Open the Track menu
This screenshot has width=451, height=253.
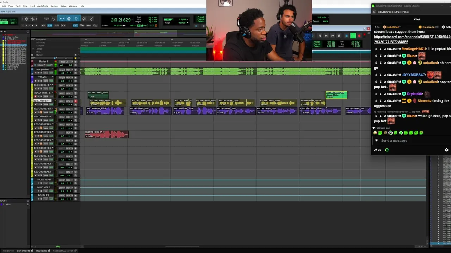pyautogui.click(x=18, y=6)
